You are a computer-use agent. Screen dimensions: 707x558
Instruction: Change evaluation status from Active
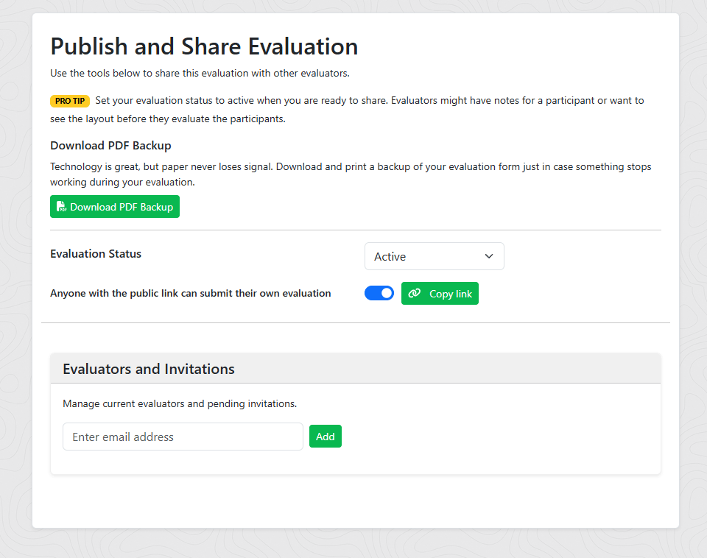pos(434,256)
